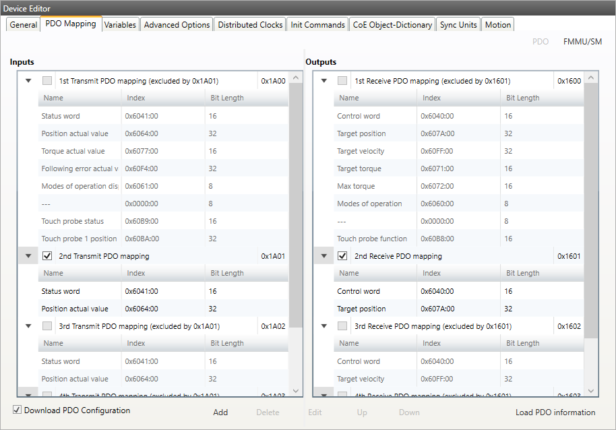The width and height of the screenshot is (616, 430).
Task: Click the Bit Length column header in Inputs
Action: [x=227, y=98]
